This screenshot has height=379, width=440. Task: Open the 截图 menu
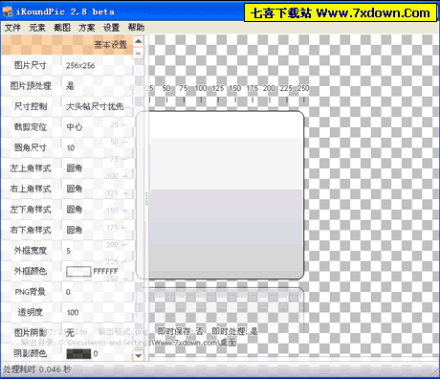point(62,28)
